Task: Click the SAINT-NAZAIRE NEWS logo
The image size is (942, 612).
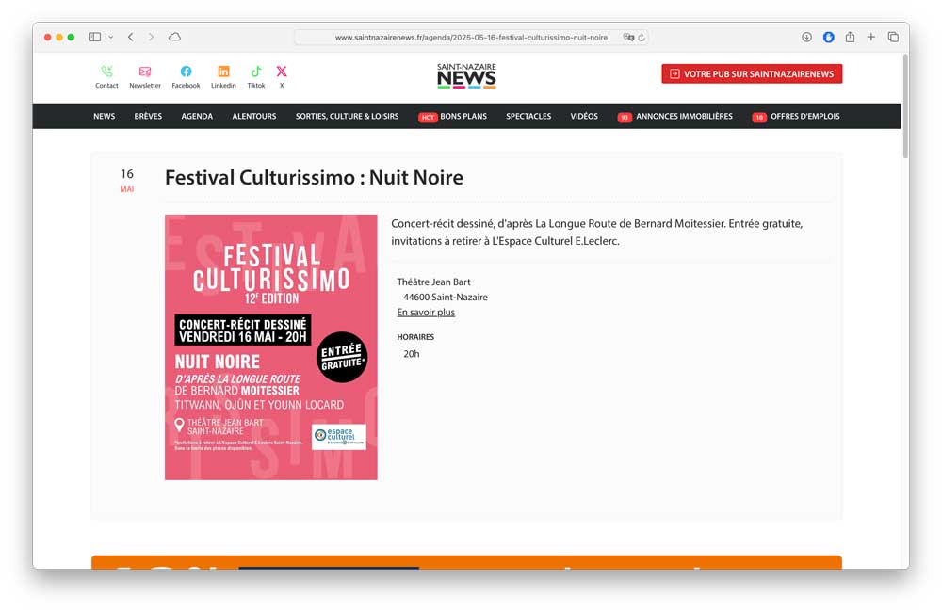Action: pos(466,74)
